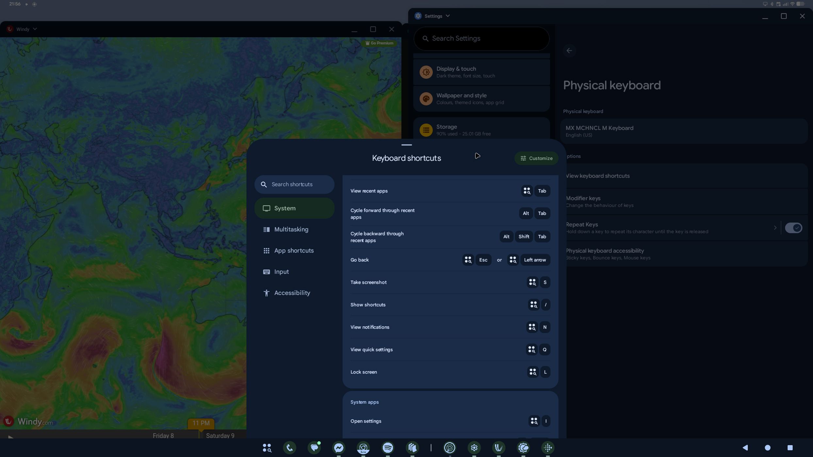Open the Messenger app in the taskbar
Screen dimensions: 813x457
339,448
